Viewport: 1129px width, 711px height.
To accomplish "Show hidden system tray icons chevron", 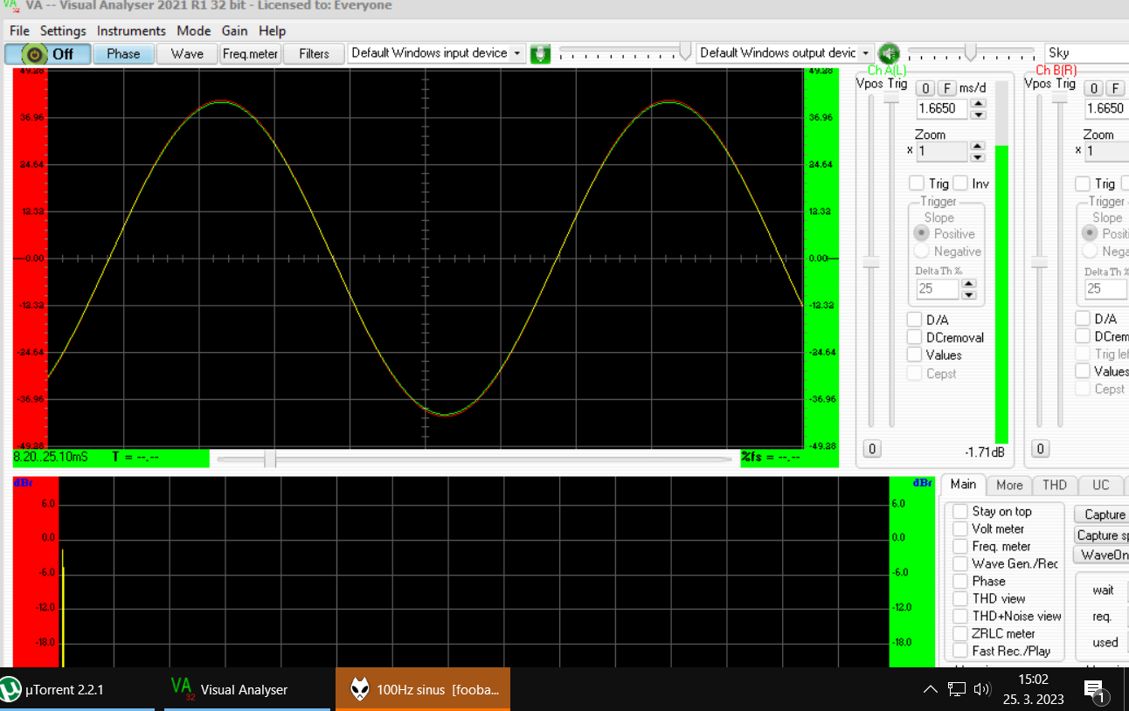I will (931, 689).
